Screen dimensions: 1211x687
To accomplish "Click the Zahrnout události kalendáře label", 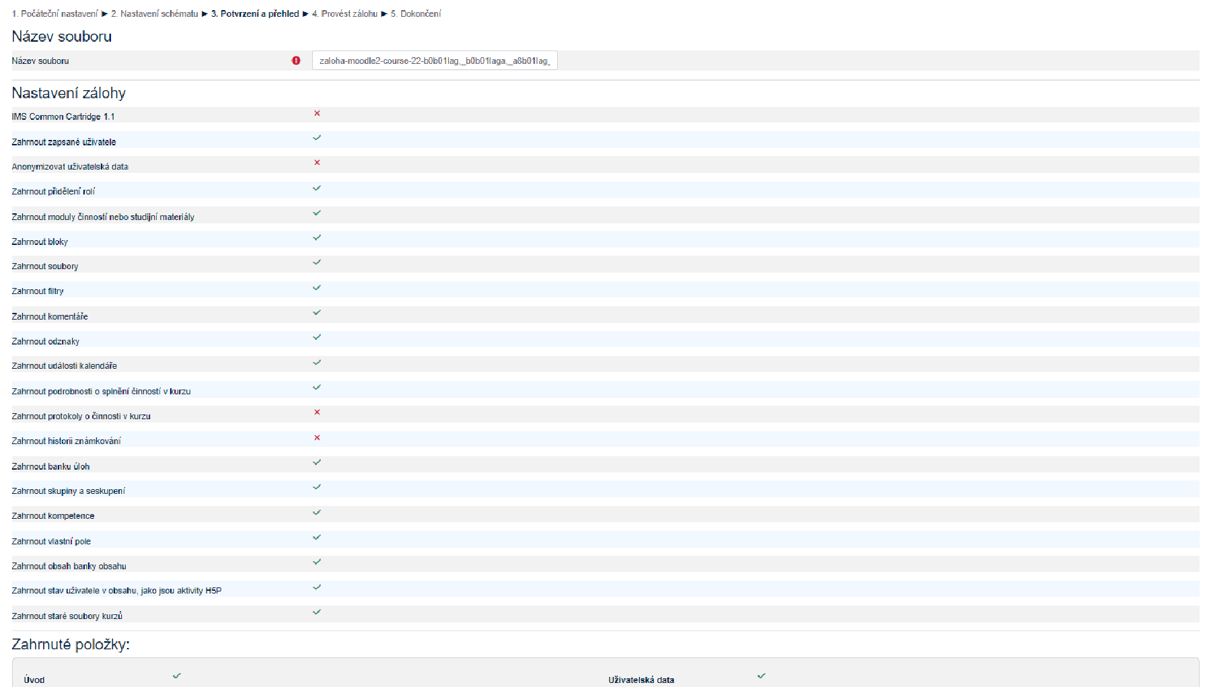I will tap(65, 366).
